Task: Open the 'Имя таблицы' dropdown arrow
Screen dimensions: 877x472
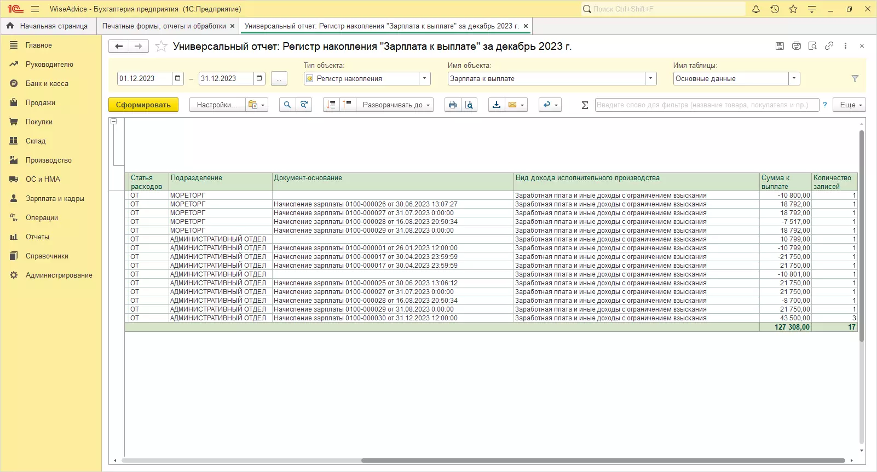Action: [794, 78]
